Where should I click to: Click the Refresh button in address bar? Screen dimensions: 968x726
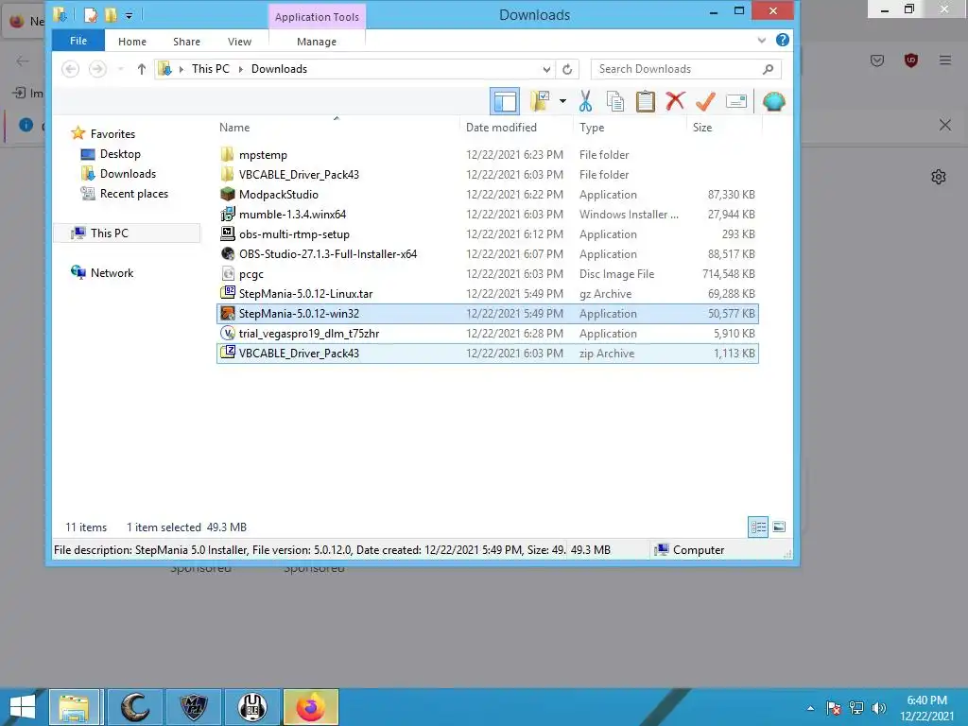coord(567,69)
